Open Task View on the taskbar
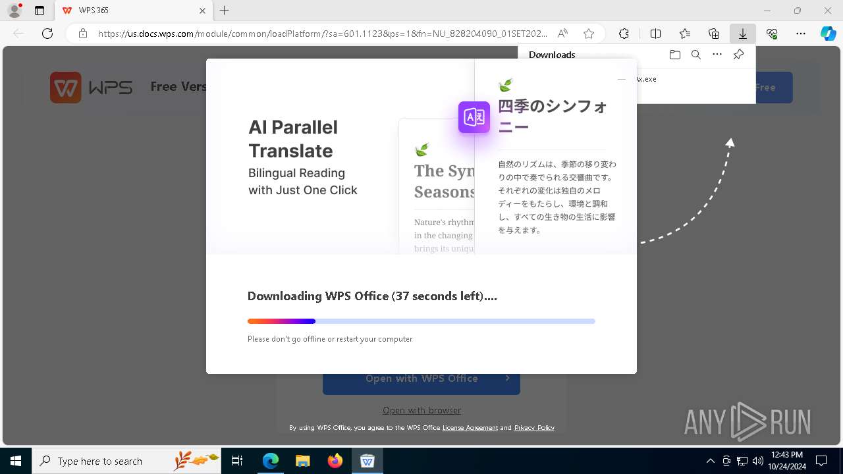The image size is (843, 474). [x=237, y=461]
